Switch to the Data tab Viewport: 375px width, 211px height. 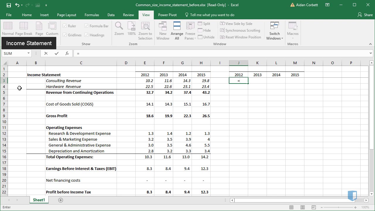click(x=111, y=15)
